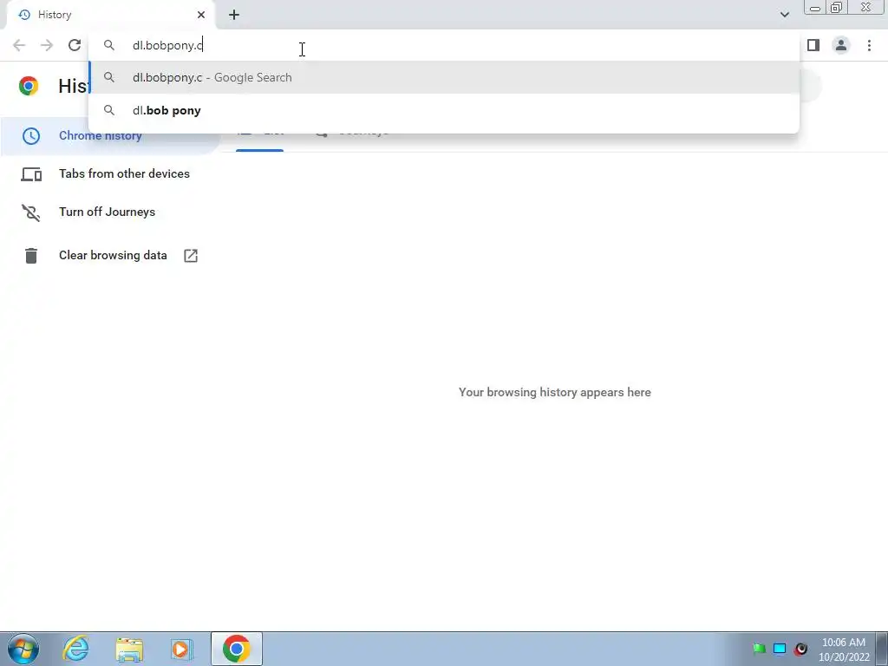Open Tabs from other devices
This screenshot has height=666, width=888.
[124, 173]
